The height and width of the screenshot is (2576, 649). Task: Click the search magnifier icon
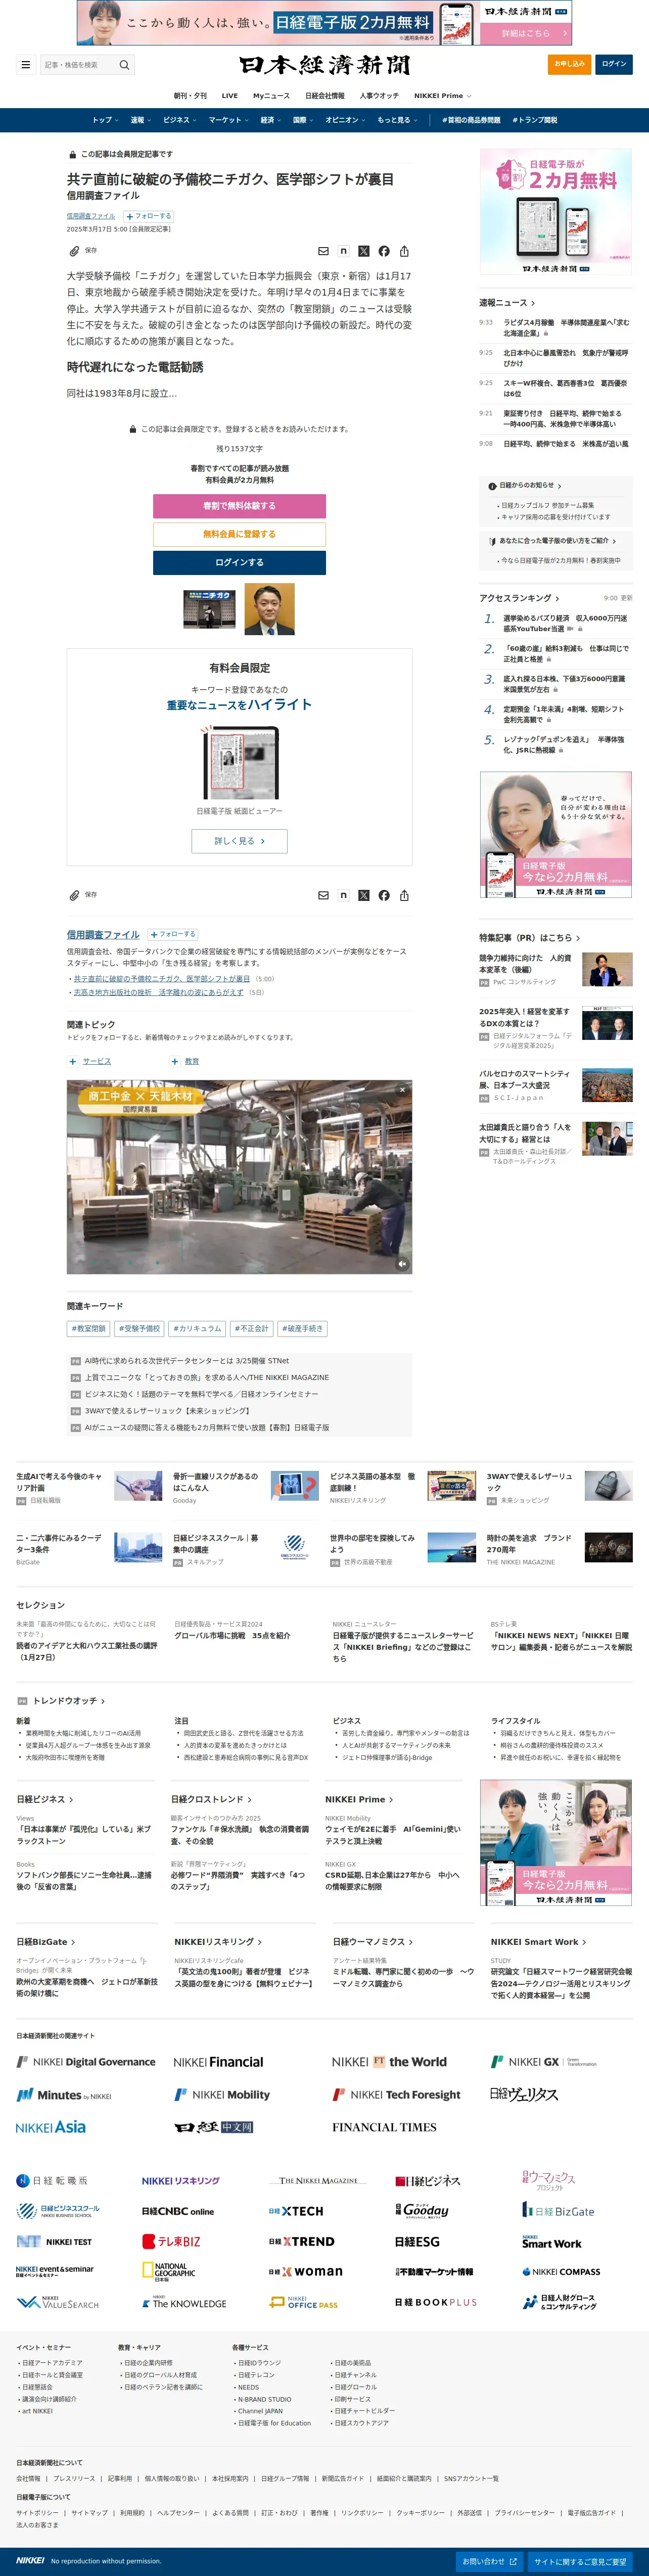tap(124, 65)
